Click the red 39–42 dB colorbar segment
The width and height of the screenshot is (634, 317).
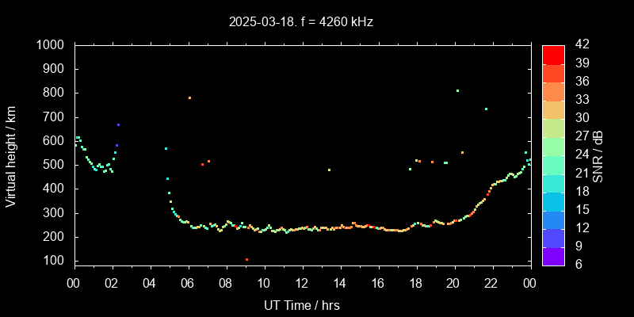coord(553,54)
